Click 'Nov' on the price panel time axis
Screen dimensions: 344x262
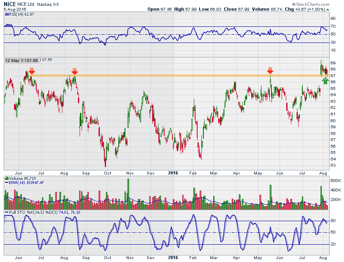130,173
